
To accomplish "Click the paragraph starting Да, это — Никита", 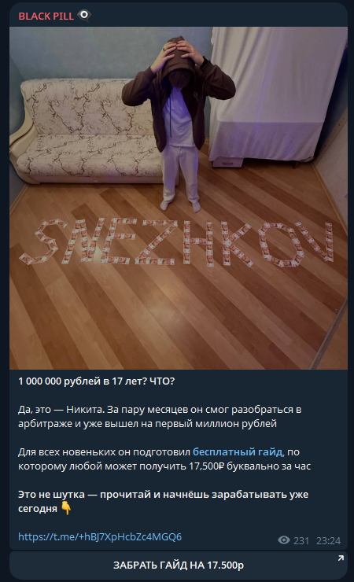I will [160, 417].
